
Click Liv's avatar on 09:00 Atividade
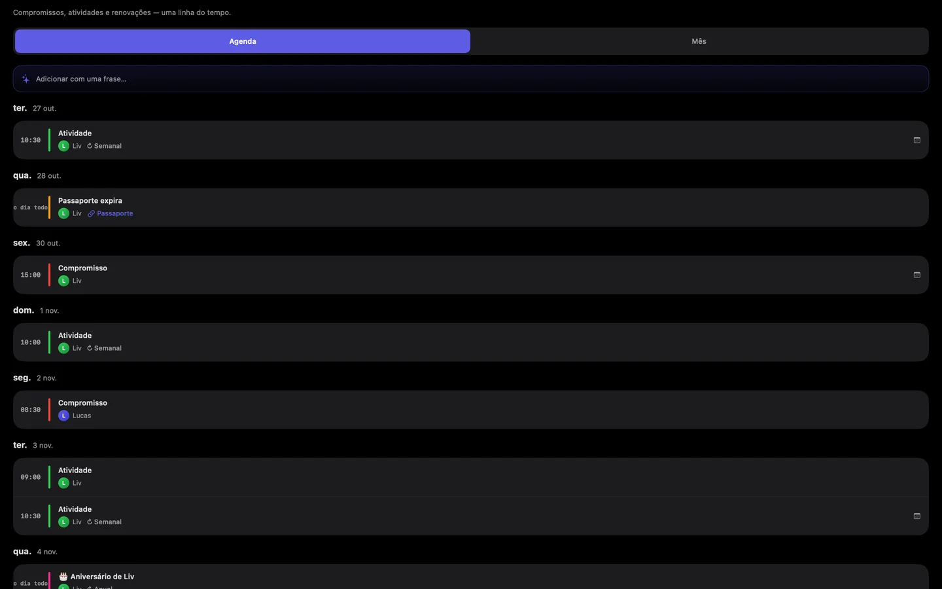click(x=63, y=483)
